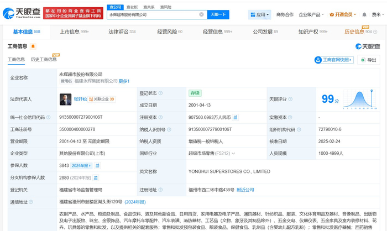Select the 查老板 search type tab

pyautogui.click(x=132, y=7)
